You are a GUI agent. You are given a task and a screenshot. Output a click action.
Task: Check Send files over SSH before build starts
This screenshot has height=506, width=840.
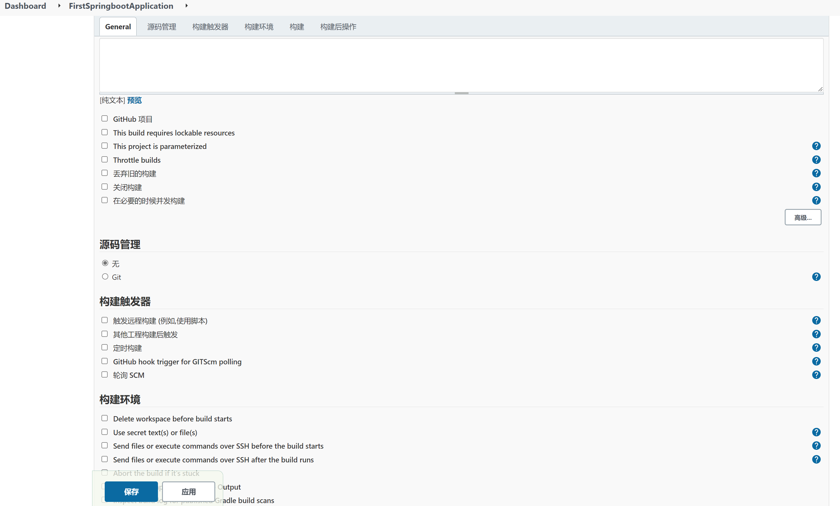point(105,445)
